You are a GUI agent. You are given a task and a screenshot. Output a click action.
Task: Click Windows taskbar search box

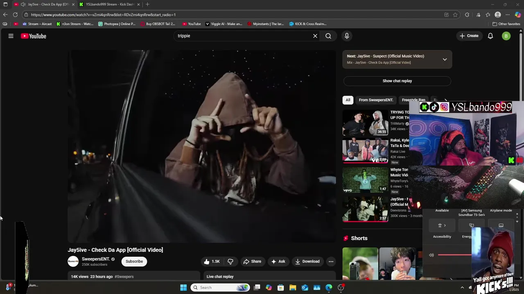(x=220, y=287)
